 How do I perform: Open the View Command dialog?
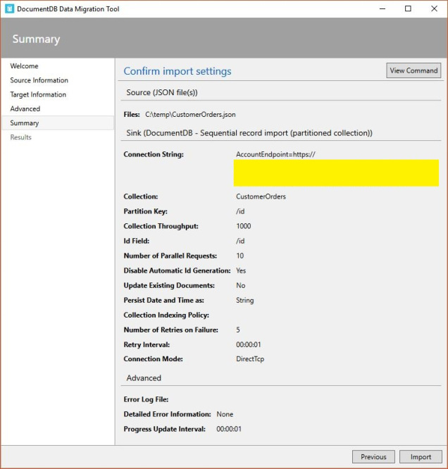click(413, 70)
